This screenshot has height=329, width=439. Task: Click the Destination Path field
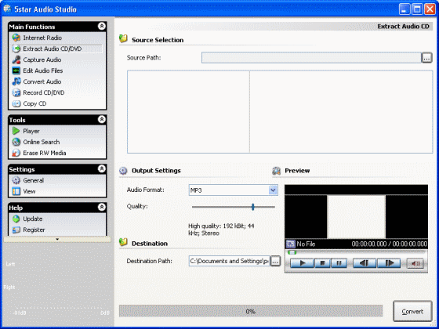(229, 261)
